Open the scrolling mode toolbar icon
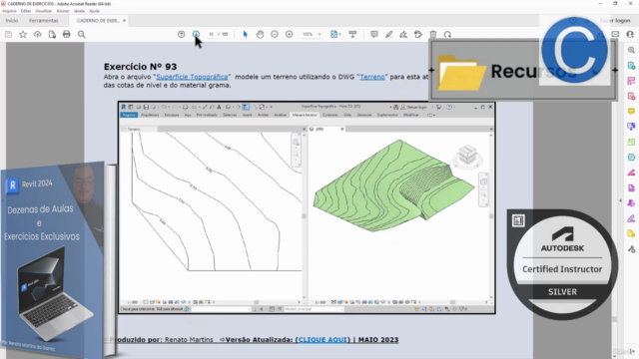 tap(352, 35)
